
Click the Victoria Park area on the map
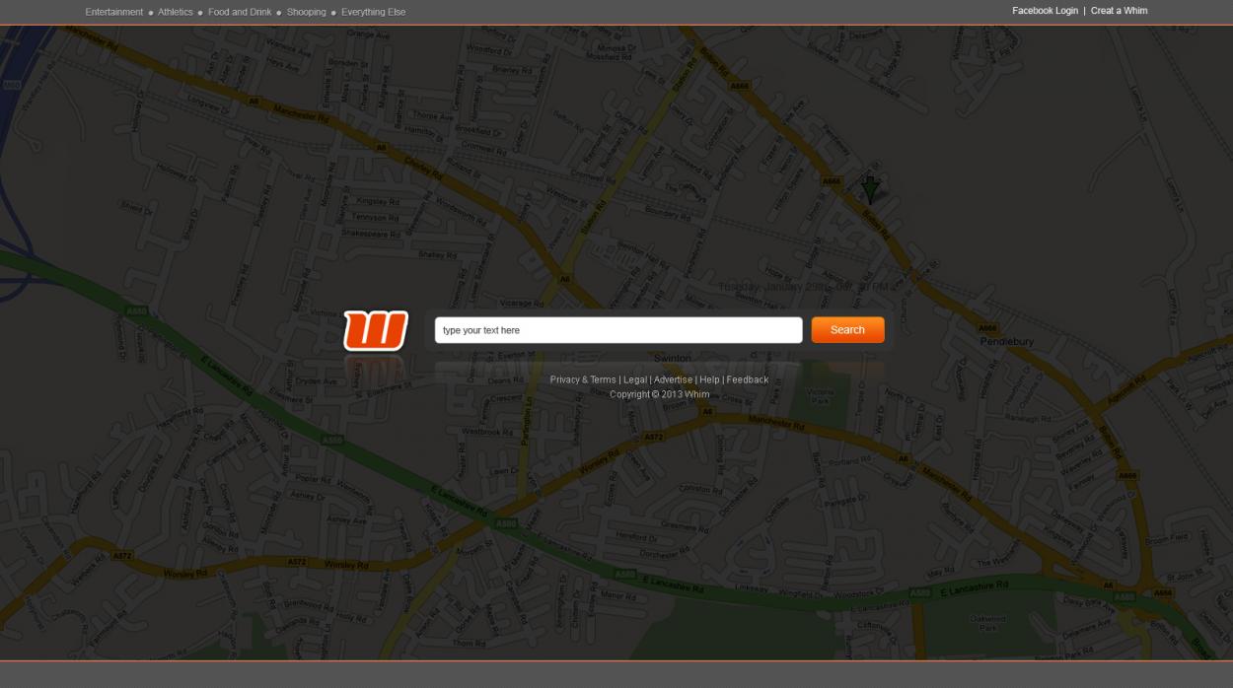tap(821, 396)
